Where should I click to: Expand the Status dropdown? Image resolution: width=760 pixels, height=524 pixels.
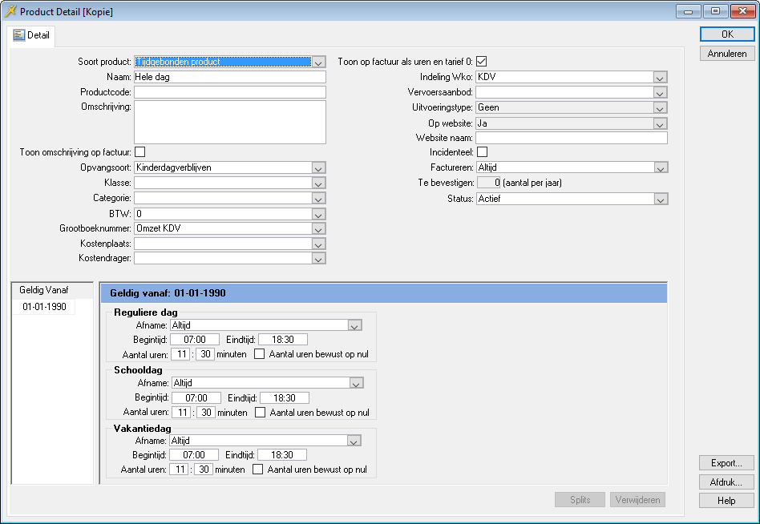[660, 200]
